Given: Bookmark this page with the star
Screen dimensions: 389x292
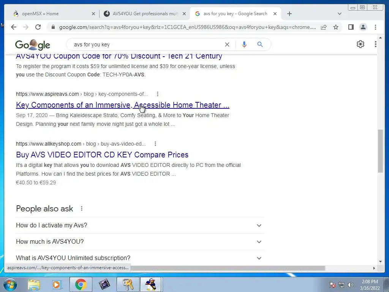Looking at the screenshot, I should click(x=336, y=27).
